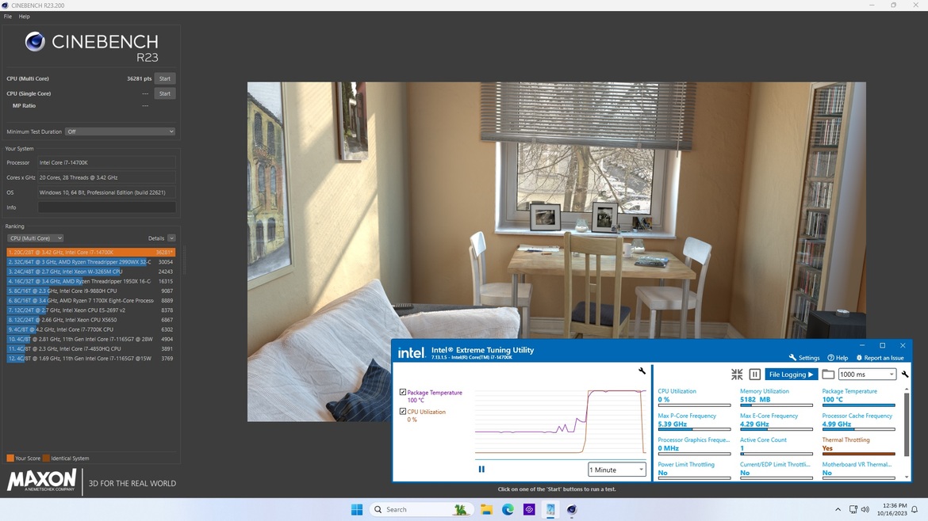The image size is (928, 521).
Task: Open the network tray icon
Action: pos(853,509)
